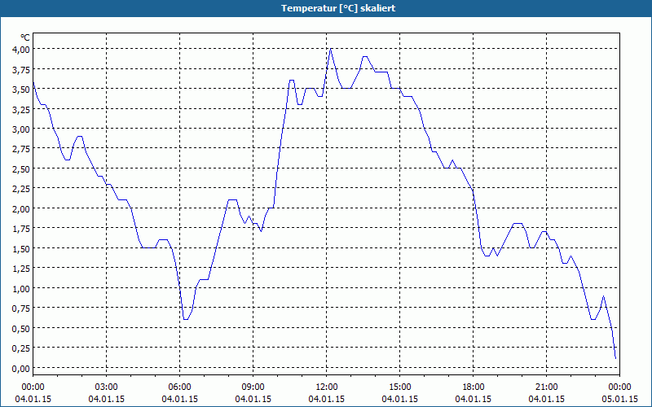Click the 18:00 time axis label
The image size is (652, 407).
click(474, 387)
